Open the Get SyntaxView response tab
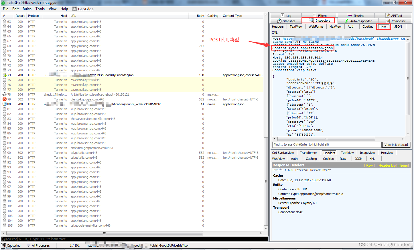 point(283,153)
